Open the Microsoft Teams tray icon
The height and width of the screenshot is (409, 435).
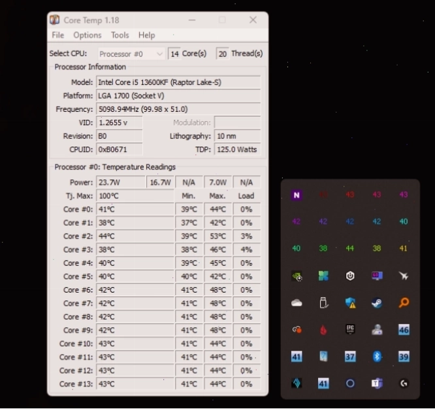tap(377, 383)
